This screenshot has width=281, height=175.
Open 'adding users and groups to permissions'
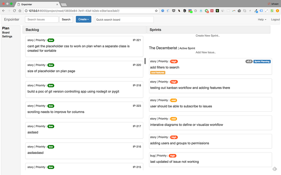210,141
